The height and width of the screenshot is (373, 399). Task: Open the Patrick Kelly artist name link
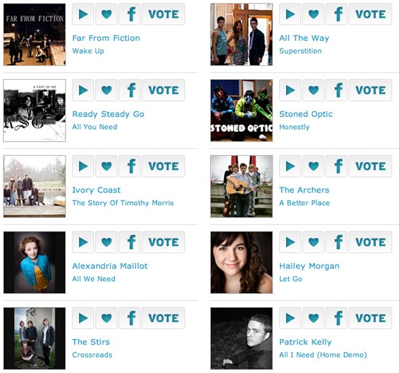[x=306, y=342]
